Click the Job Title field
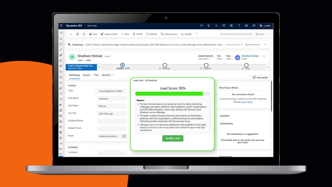 pos(112,113)
